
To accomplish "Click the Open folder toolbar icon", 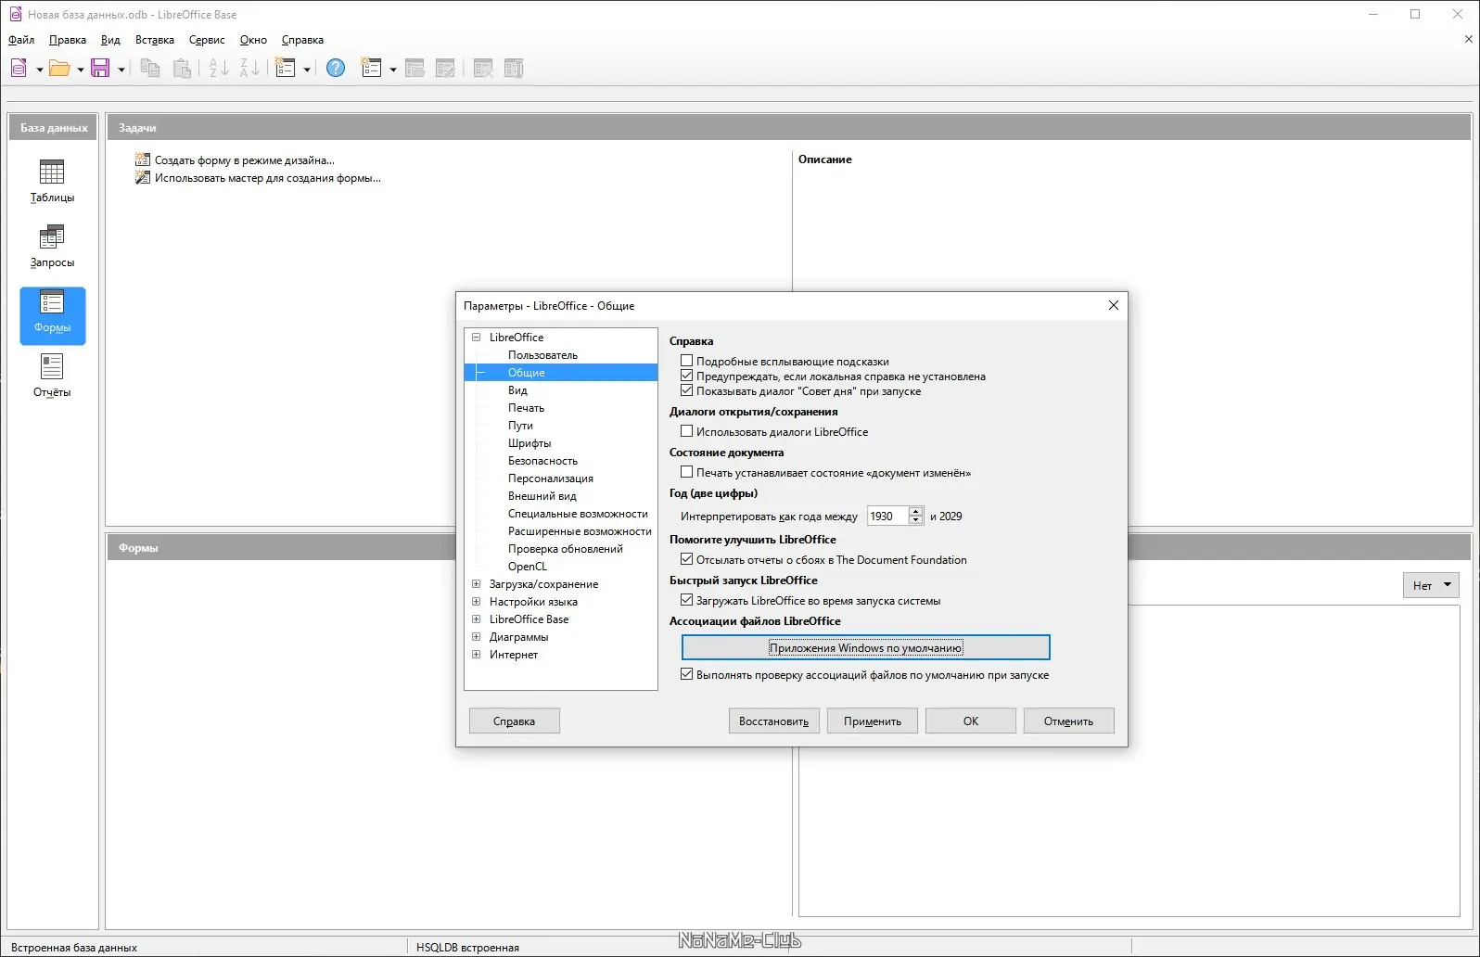I will coord(59,68).
